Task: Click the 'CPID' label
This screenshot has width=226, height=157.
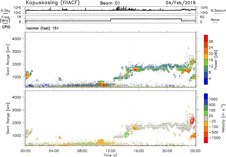Action: tap(6, 27)
